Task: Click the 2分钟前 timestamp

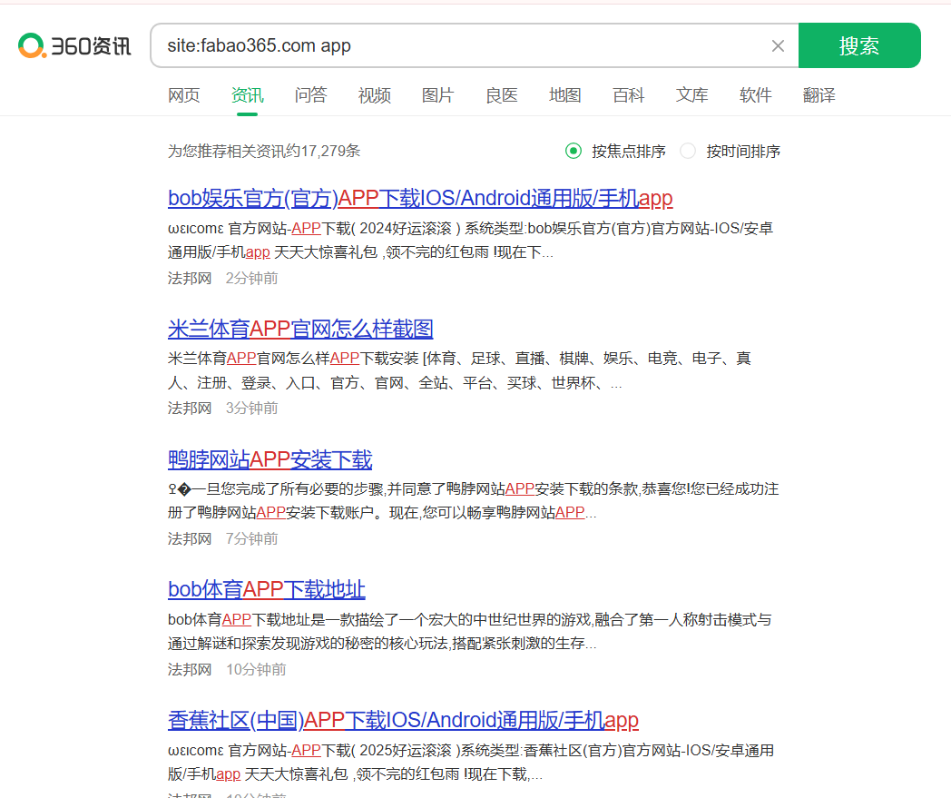Action: tap(251, 278)
